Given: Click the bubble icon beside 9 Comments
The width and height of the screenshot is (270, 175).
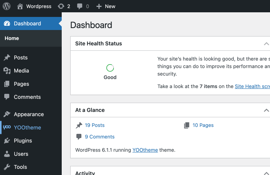Looking at the screenshot, I should click(79, 137).
